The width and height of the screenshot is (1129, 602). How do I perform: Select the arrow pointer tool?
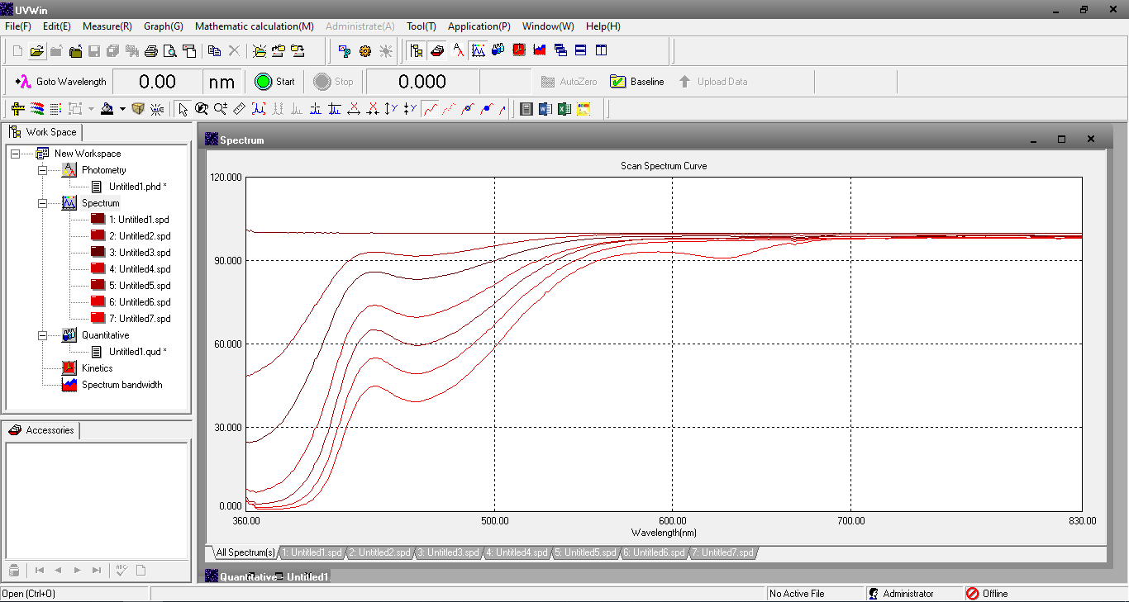[183, 109]
